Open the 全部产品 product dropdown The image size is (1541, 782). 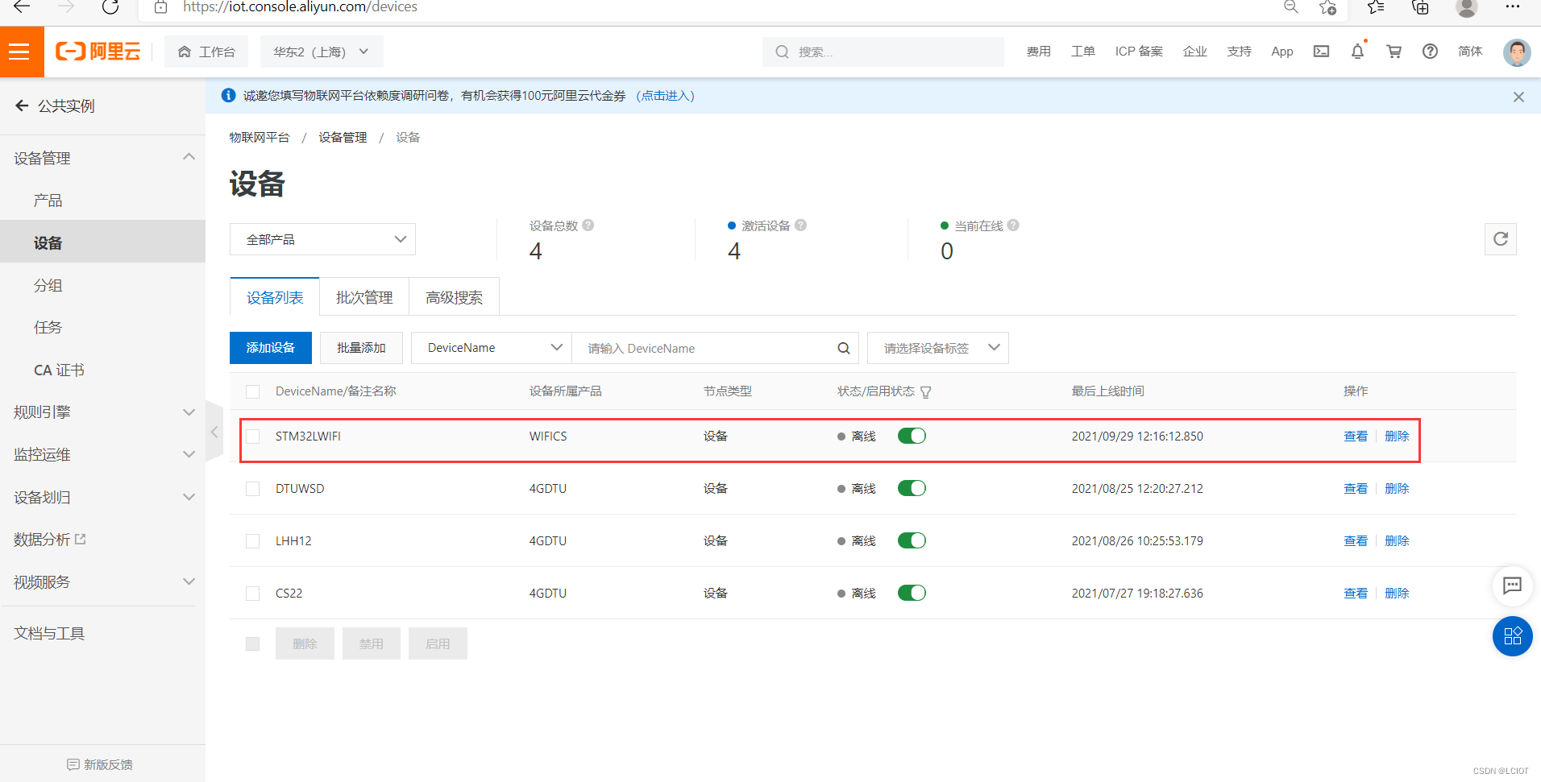pyautogui.click(x=322, y=239)
